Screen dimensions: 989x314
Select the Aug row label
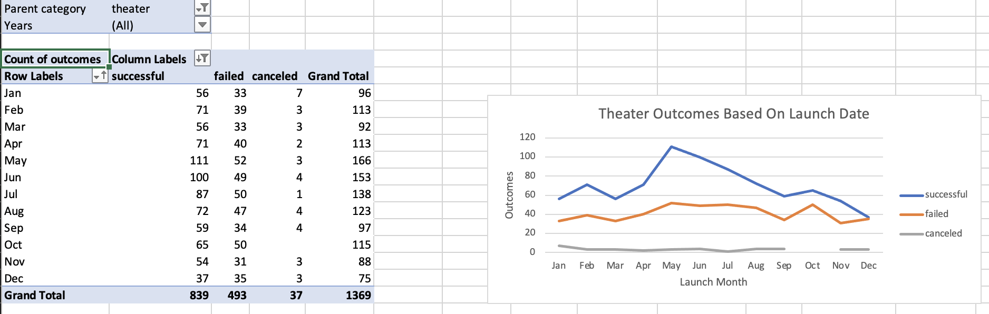[x=14, y=211]
